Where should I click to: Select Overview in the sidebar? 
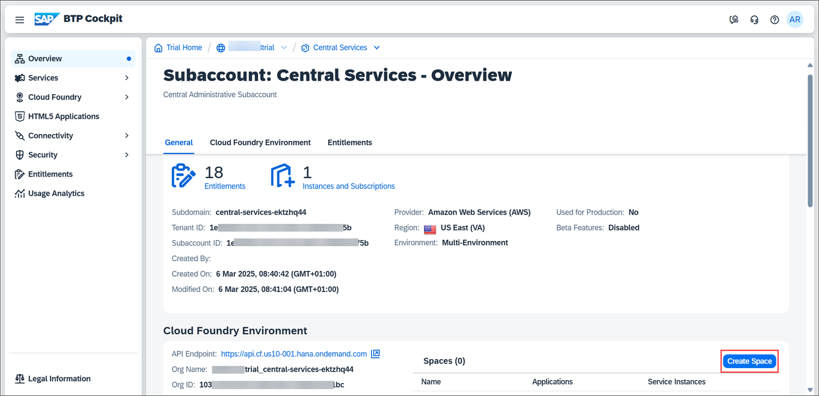(73, 59)
